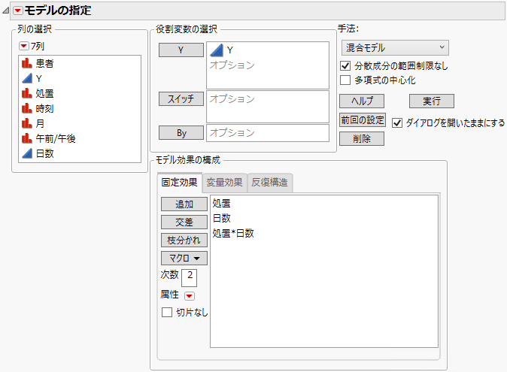
Task: Disable 分散成分の範囲制限なし checkbox
Action: (345, 66)
